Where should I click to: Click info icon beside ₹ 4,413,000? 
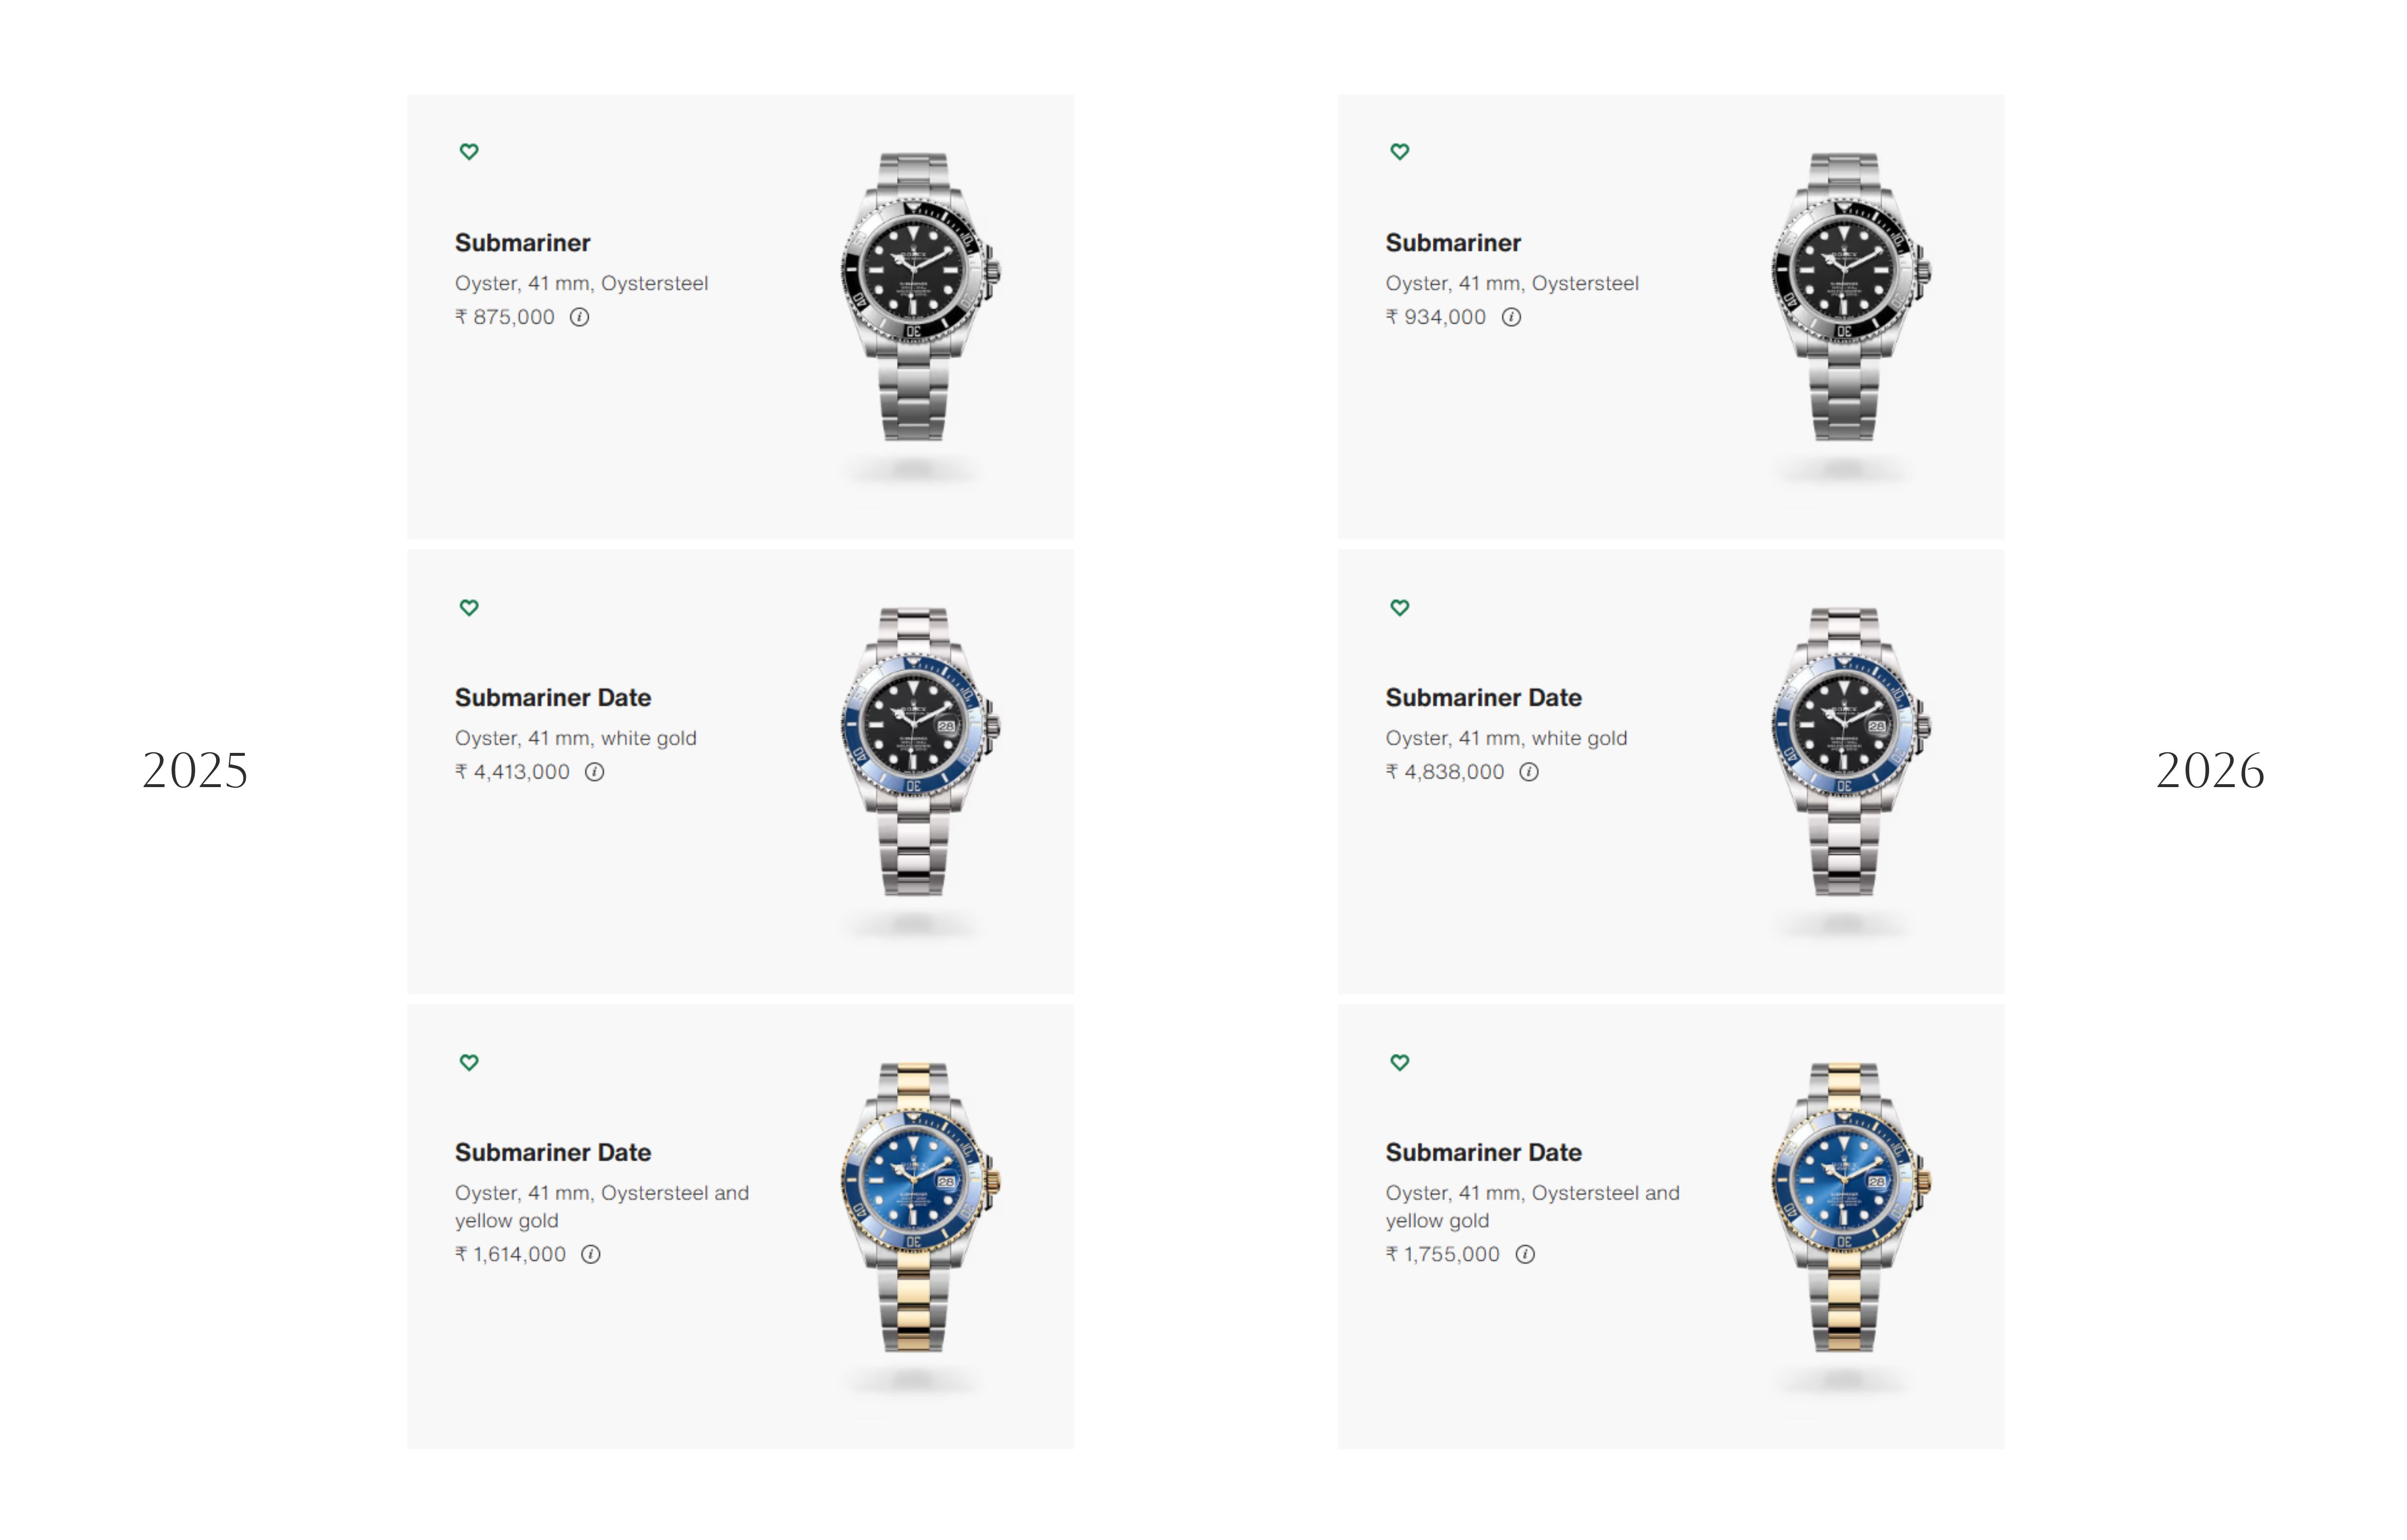(x=594, y=772)
